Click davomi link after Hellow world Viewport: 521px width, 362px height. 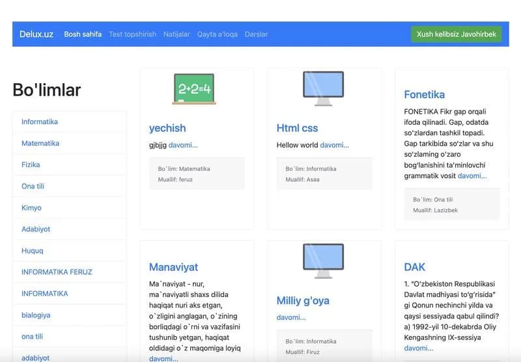click(335, 145)
